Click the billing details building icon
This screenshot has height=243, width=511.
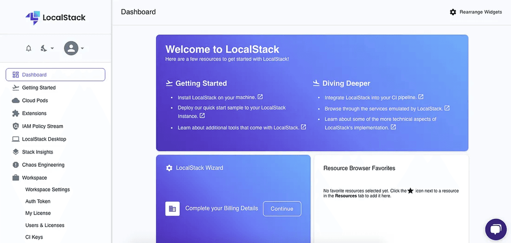(x=172, y=209)
